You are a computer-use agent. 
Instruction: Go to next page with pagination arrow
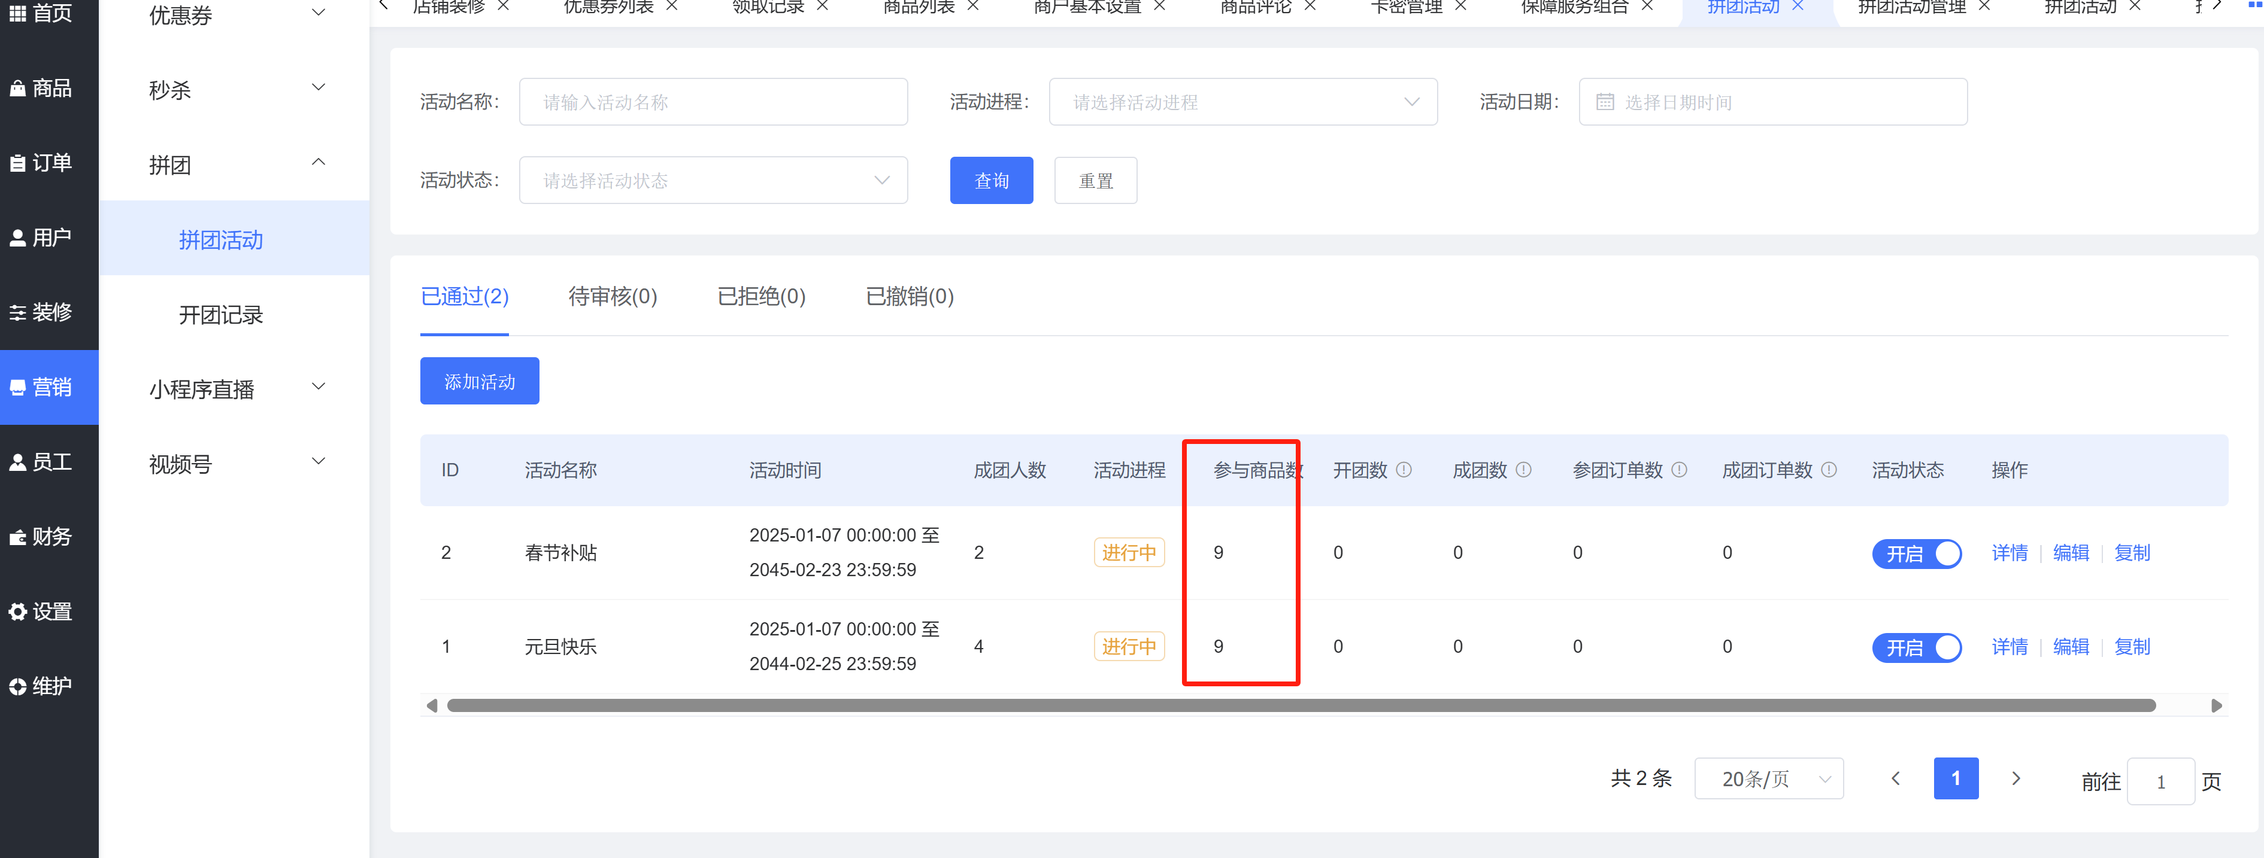(2016, 778)
